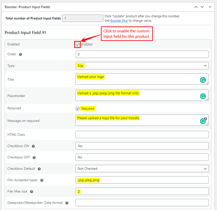
Task: Open the Type dropdown showing File
Action: (142, 66)
